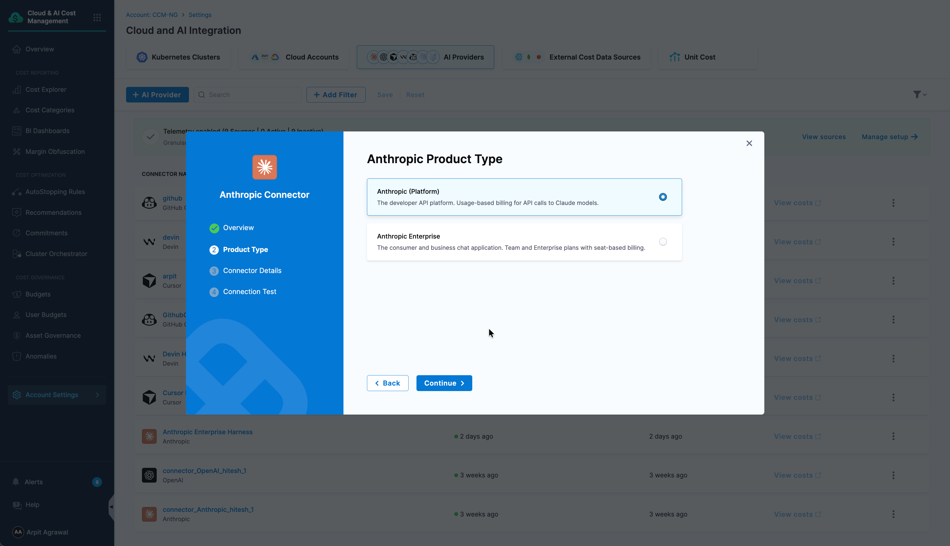This screenshot has height=546, width=950.
Task: Open the module switcher grid icon
Action: pos(97,17)
